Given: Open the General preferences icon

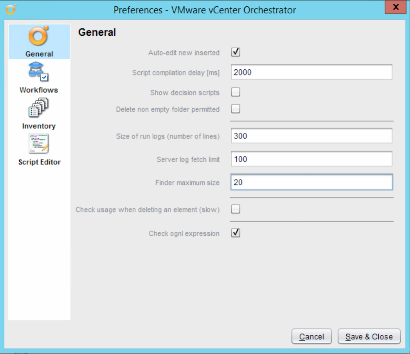Looking at the screenshot, I should click(x=39, y=36).
